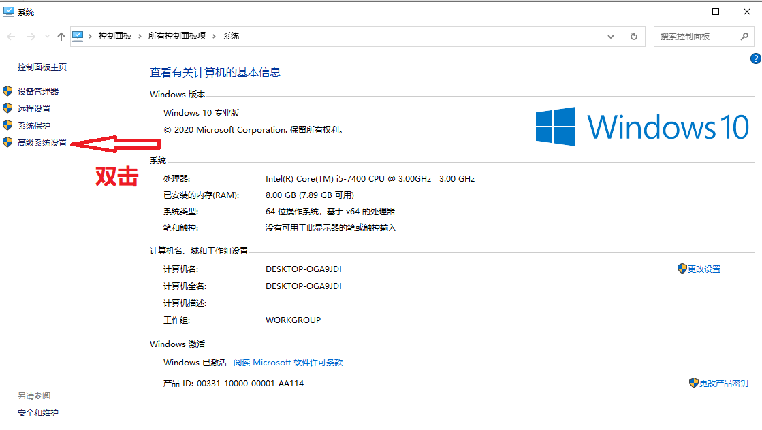Viewport: 762px width, 430px height.
Task: Open Advanced System Settings (高级系统设置)
Action: coord(42,143)
